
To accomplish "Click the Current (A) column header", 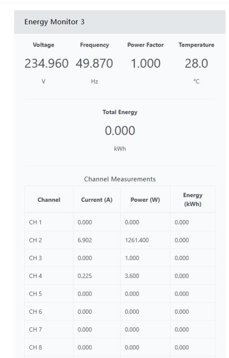I will click(x=97, y=200).
